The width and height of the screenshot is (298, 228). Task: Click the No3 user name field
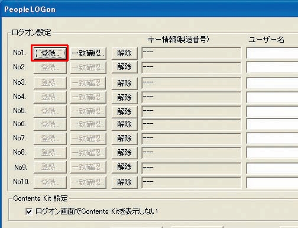(272, 83)
